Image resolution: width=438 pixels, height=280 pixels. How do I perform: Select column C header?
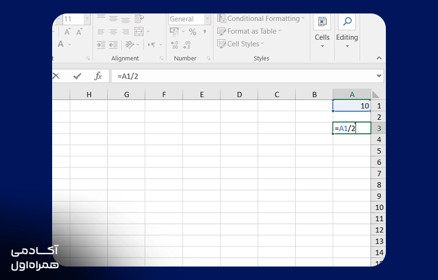coord(277,94)
